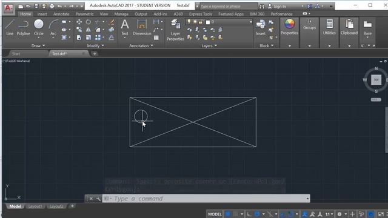
Task: Click the Mirror tool icon
Action: (89, 30)
